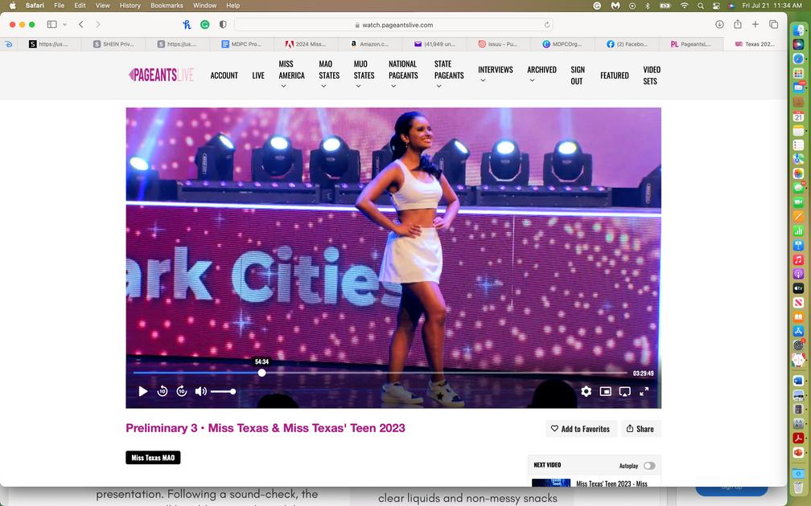
Task: Open Safari Bookmarks menu
Action: (167, 5)
